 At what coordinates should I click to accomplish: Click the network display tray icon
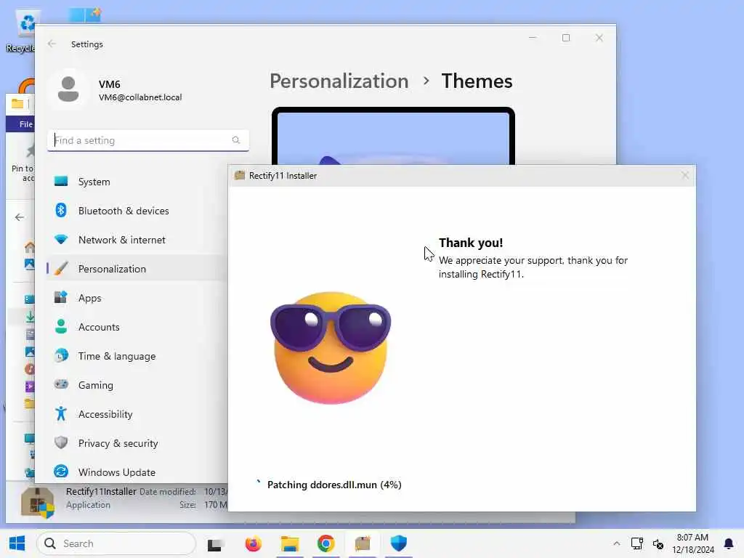tap(636, 543)
